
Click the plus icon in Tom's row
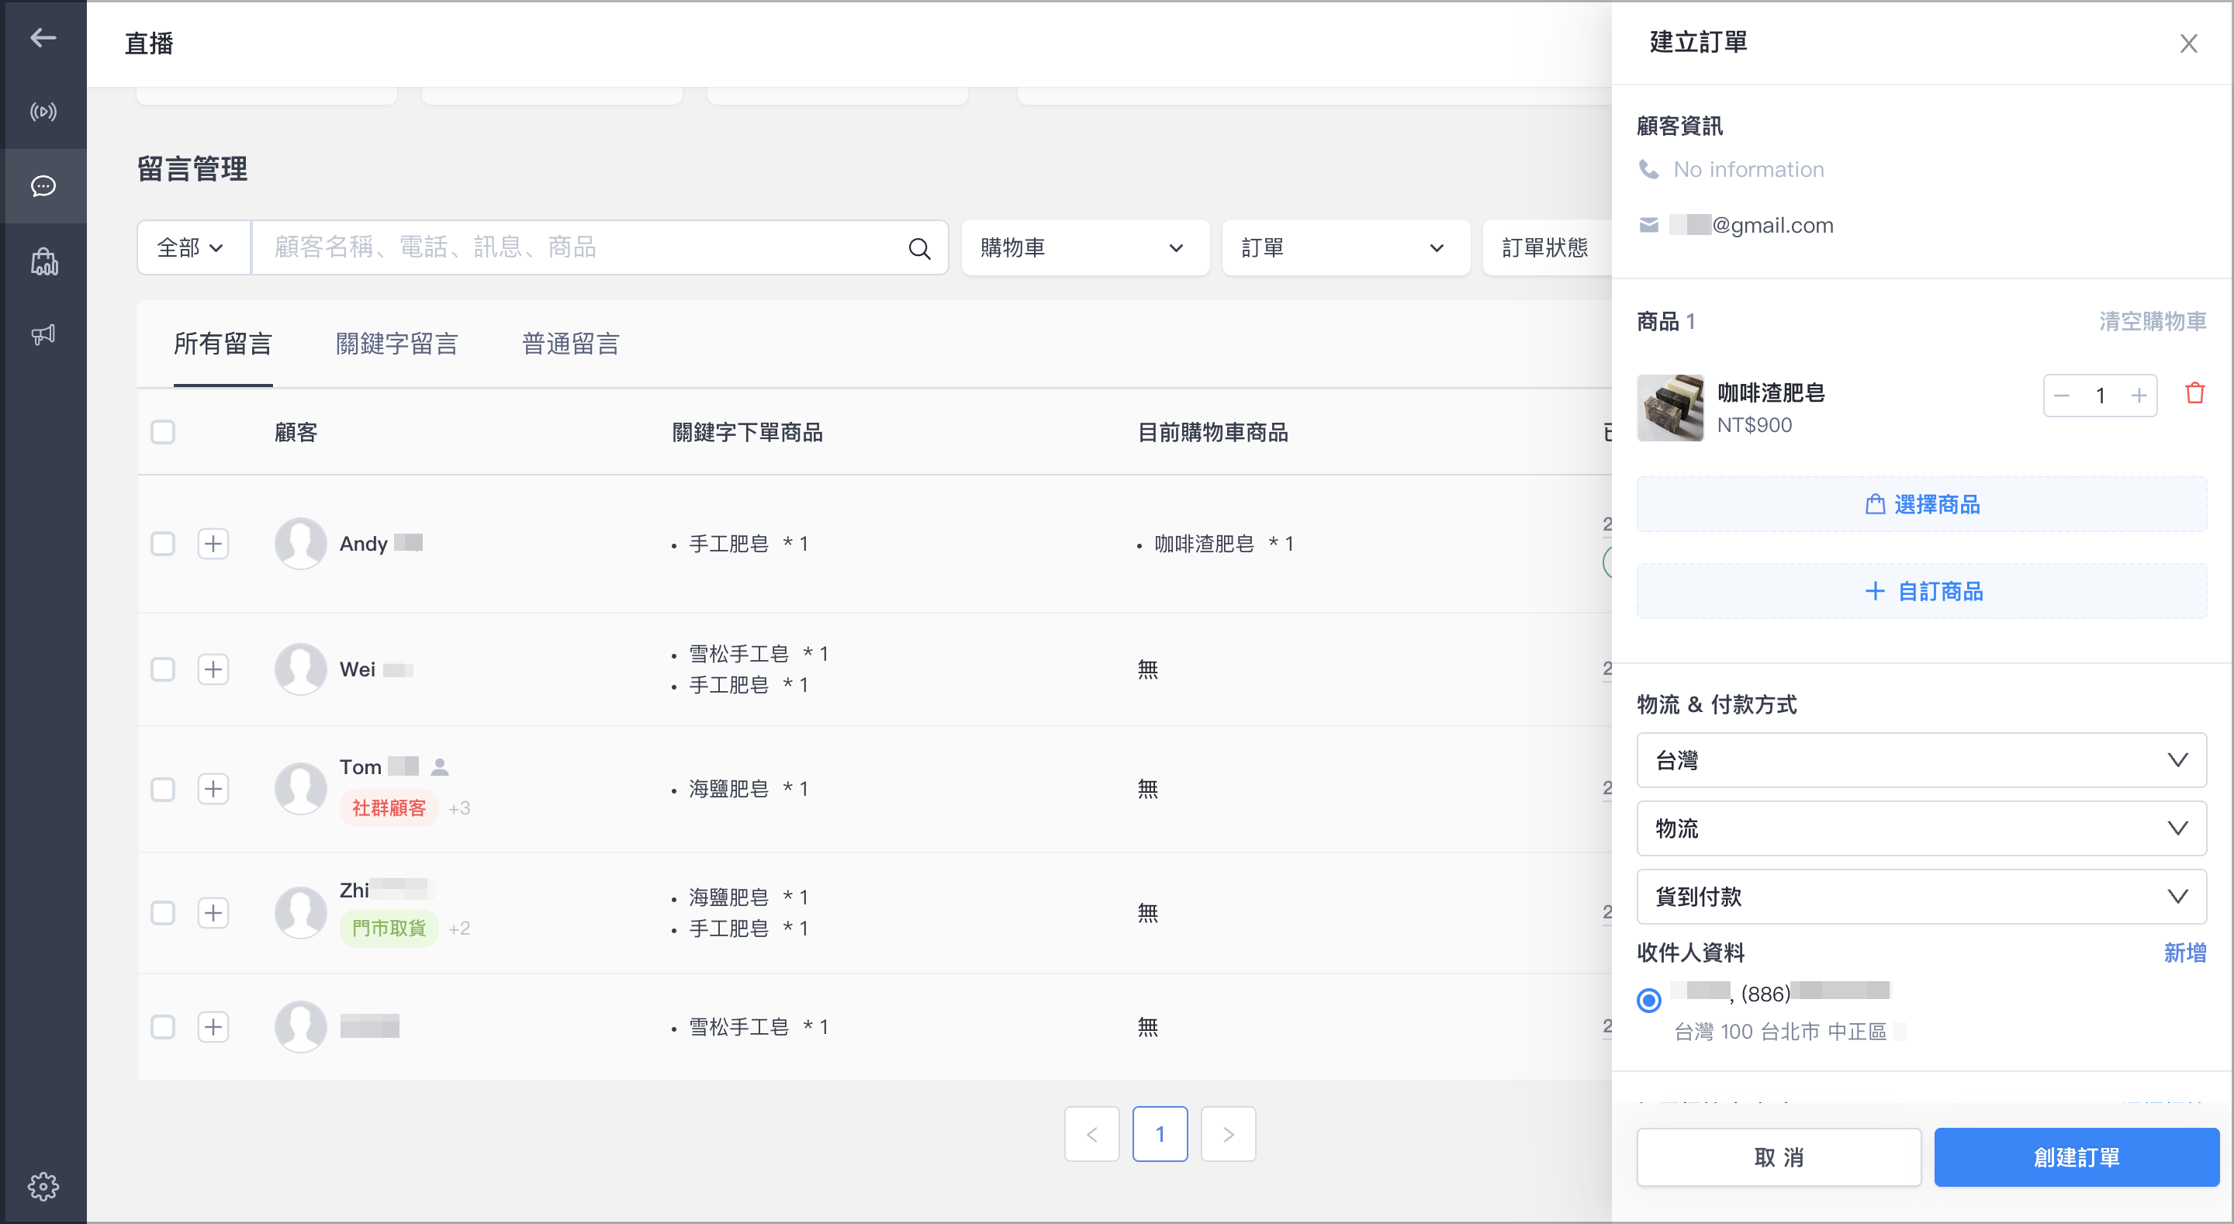coord(213,789)
